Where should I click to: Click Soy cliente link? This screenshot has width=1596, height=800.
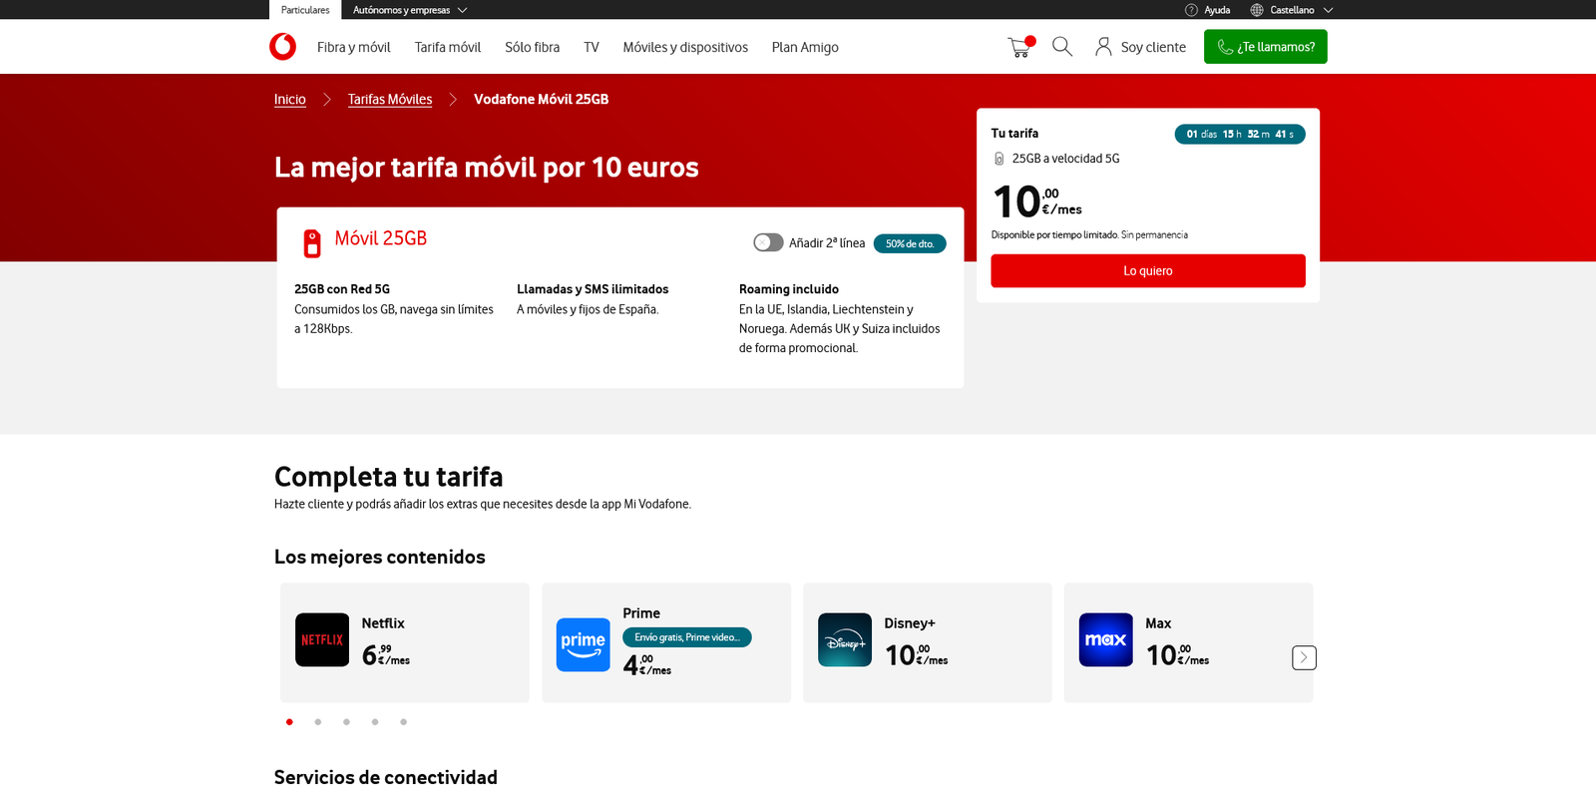pyautogui.click(x=1153, y=47)
